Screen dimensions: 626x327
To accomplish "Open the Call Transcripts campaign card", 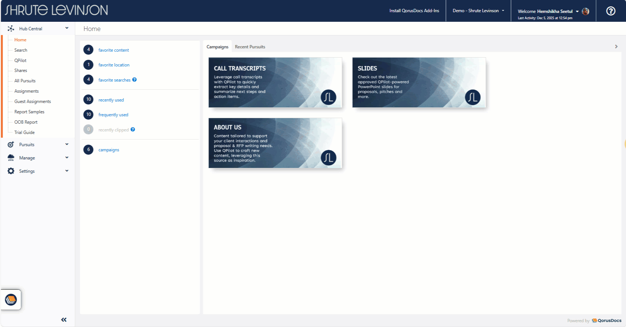I will [275, 82].
